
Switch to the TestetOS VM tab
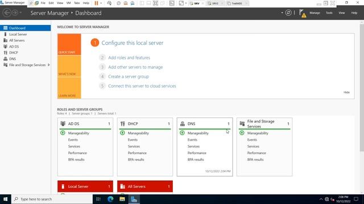click(237, 3)
